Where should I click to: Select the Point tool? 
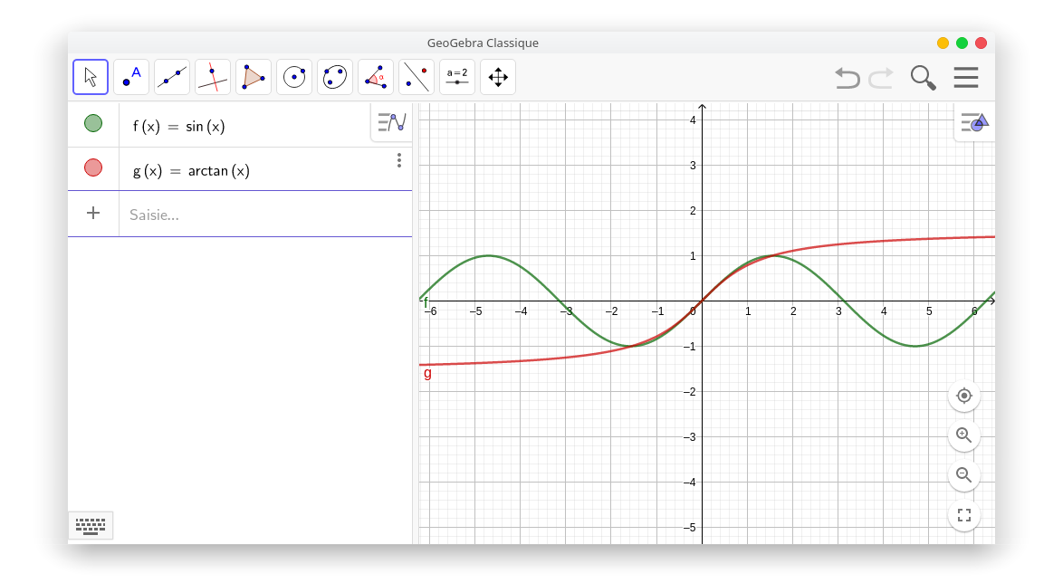[x=131, y=77]
